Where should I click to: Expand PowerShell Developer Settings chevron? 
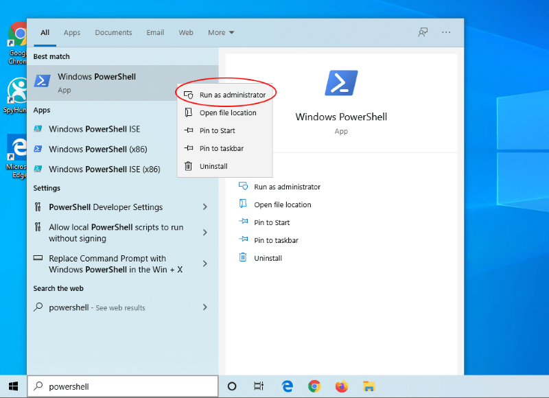point(205,207)
